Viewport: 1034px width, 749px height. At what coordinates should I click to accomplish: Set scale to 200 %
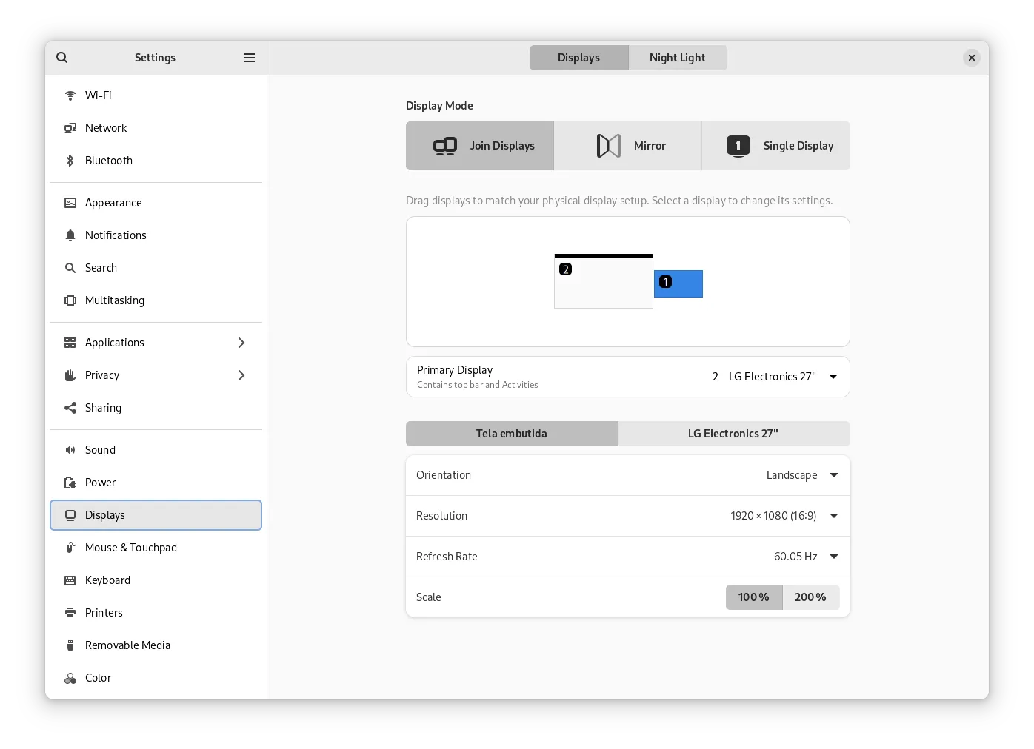(810, 597)
